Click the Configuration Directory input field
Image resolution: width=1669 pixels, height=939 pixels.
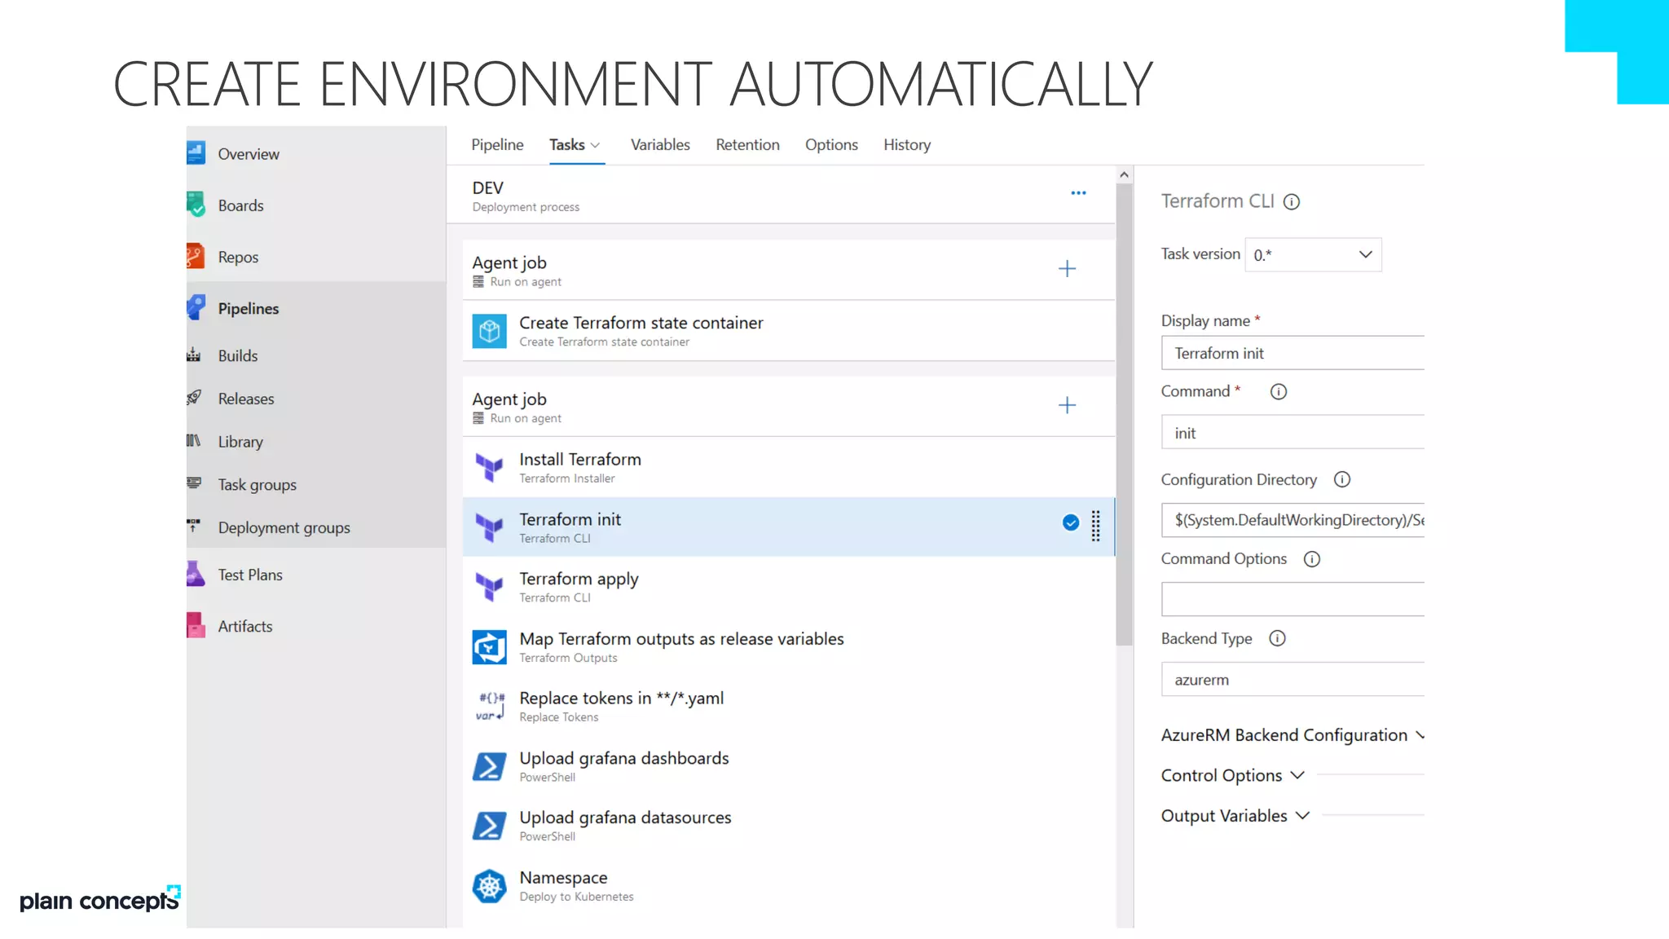(1292, 520)
